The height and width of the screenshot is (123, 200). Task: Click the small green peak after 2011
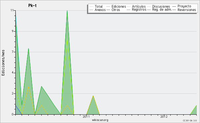pyautogui.click(x=93, y=96)
